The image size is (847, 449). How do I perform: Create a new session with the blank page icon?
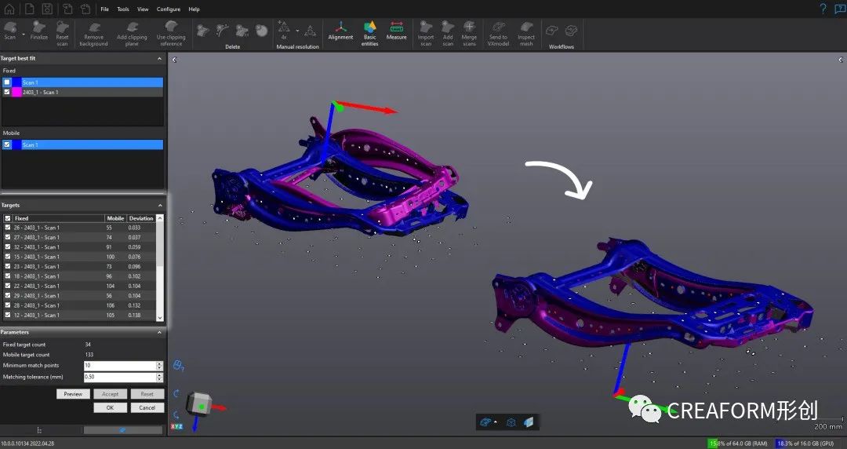click(29, 9)
